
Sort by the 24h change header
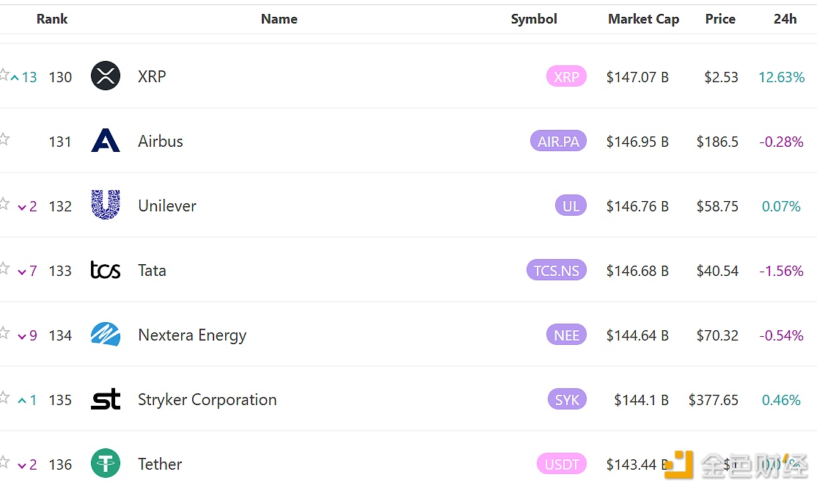point(785,19)
